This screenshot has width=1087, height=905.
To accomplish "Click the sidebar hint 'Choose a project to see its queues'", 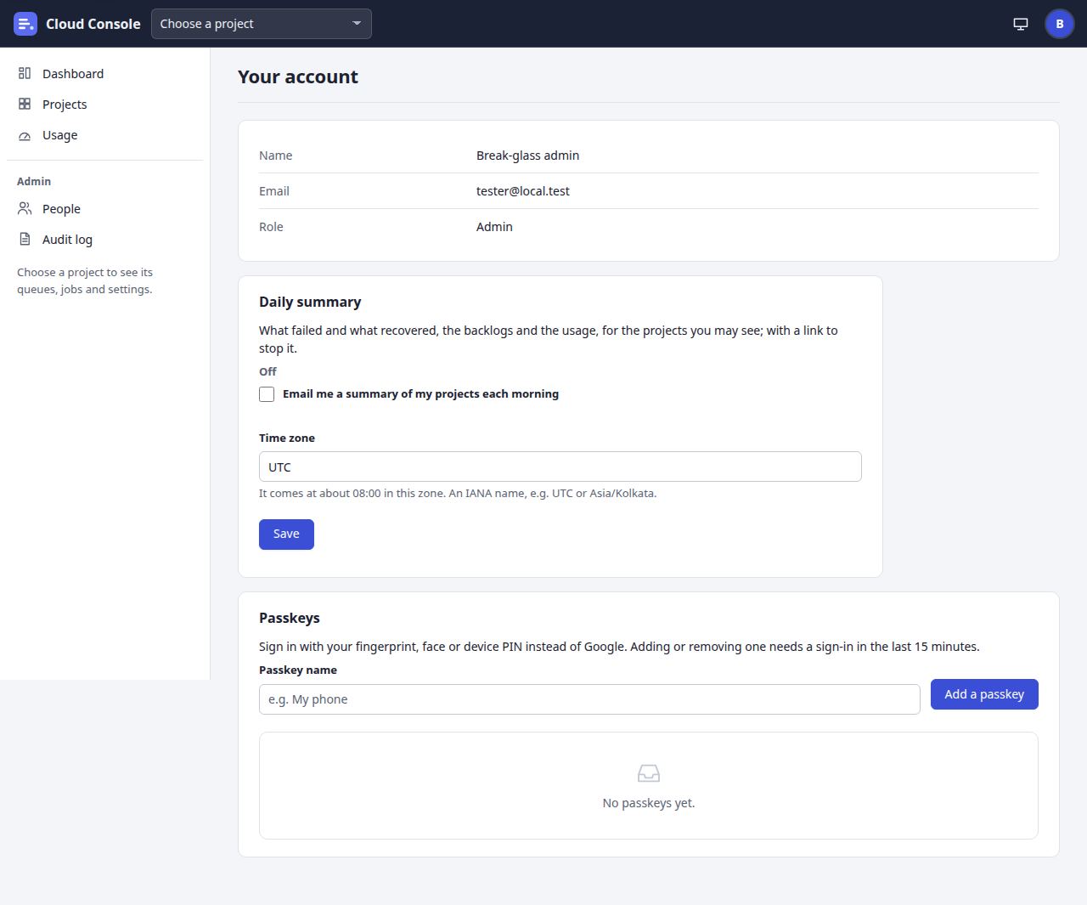I will [x=85, y=280].
